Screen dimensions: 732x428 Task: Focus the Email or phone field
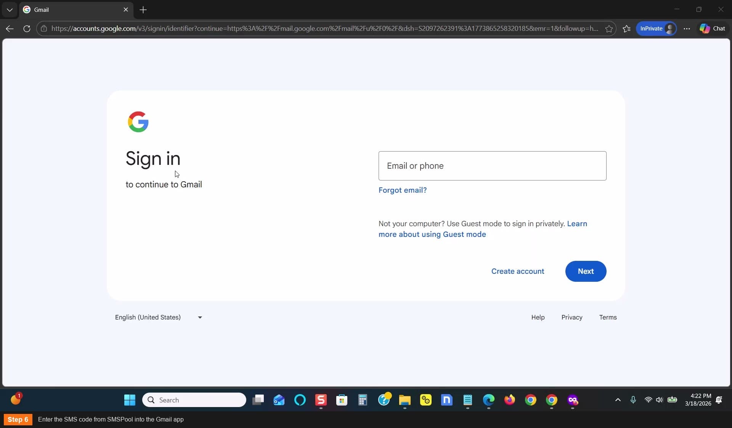point(492,166)
